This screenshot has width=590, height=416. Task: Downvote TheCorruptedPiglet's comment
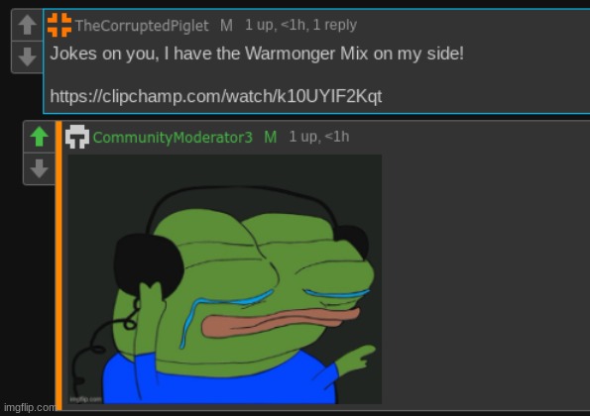(x=27, y=56)
